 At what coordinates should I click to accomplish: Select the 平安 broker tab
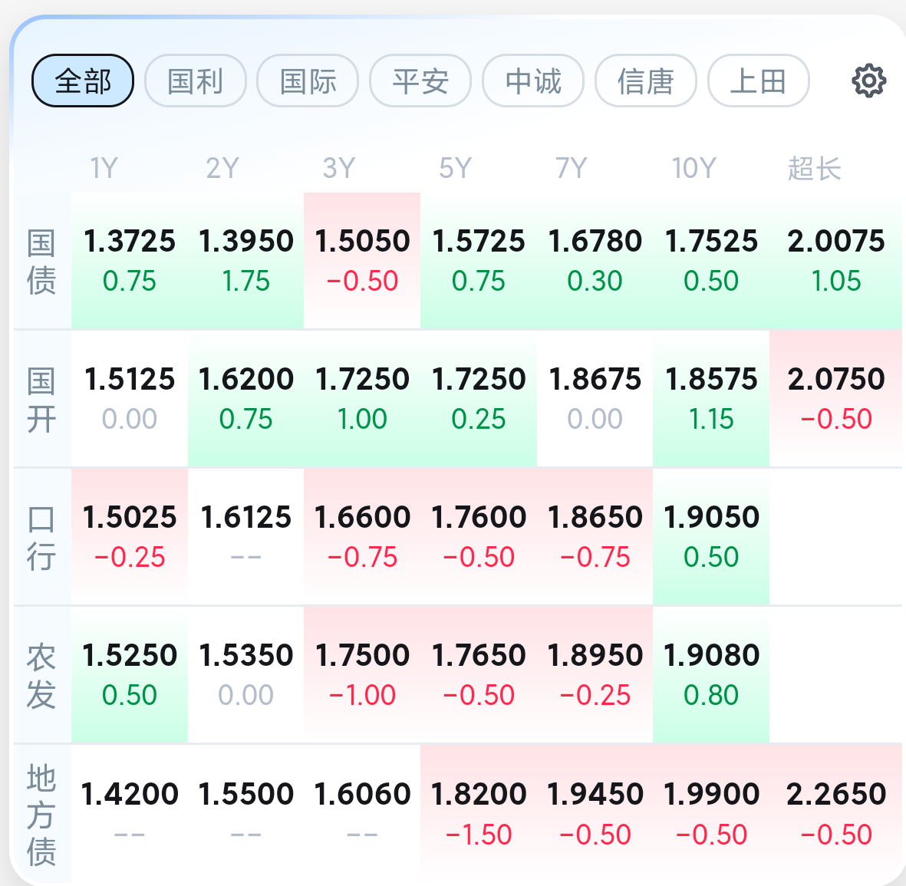coord(420,81)
